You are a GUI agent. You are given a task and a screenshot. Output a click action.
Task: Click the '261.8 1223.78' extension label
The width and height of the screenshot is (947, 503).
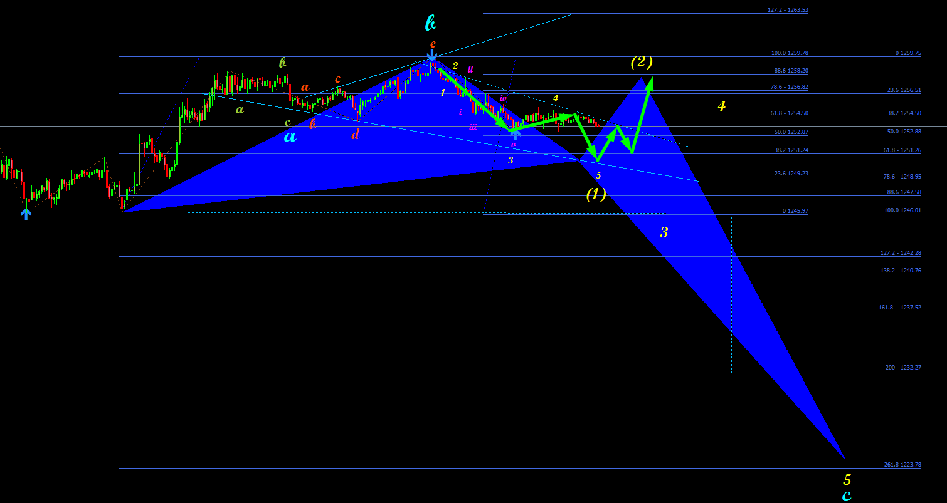coord(902,465)
